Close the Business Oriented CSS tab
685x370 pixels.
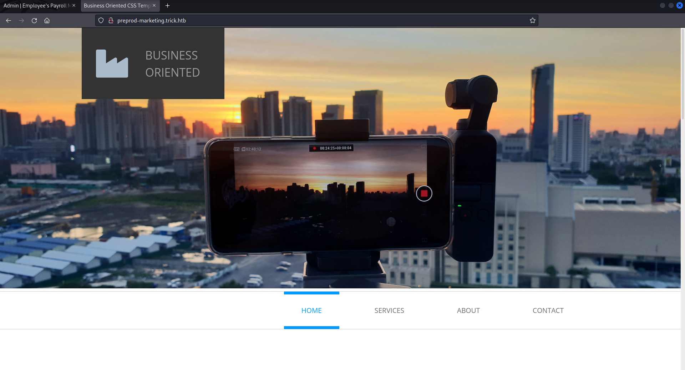154,6
